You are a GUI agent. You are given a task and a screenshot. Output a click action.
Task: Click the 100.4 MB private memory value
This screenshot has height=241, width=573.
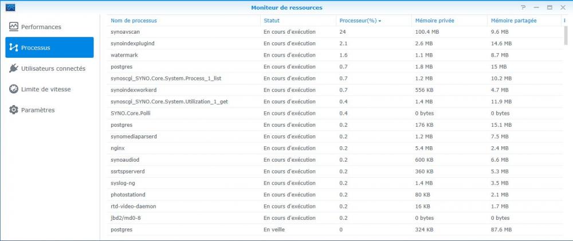click(x=427, y=31)
